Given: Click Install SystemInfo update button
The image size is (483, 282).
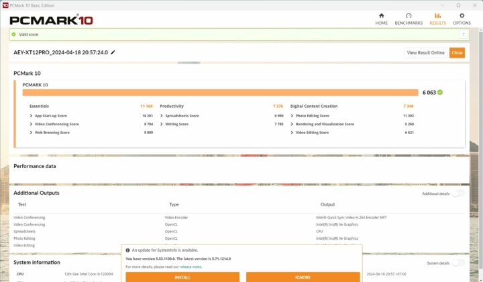Looking at the screenshot, I should 182,277.
